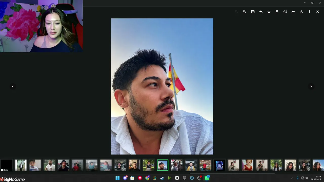Select thumbnail of baby in red dress

coord(248,165)
